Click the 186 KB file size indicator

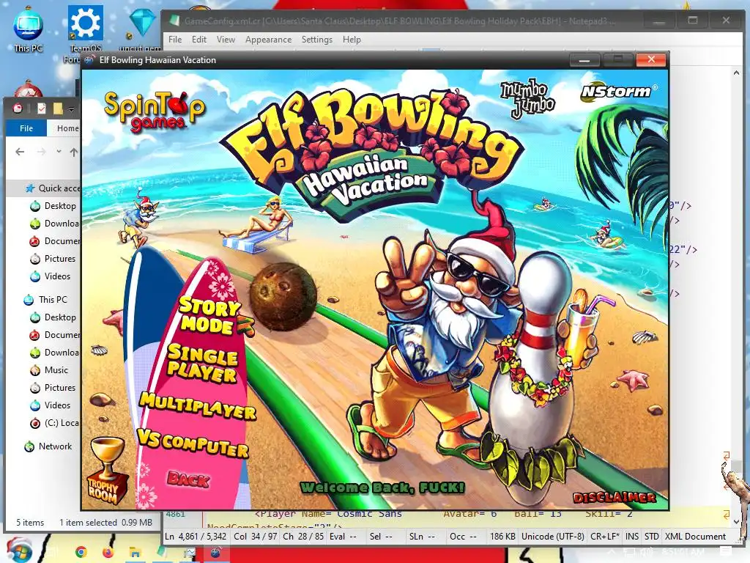502,536
